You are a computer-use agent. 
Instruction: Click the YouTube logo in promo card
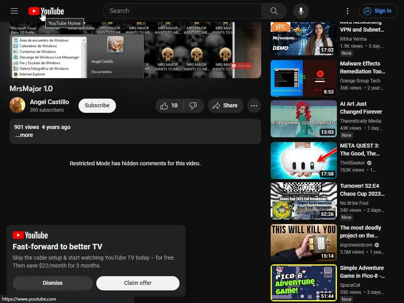(x=30, y=235)
